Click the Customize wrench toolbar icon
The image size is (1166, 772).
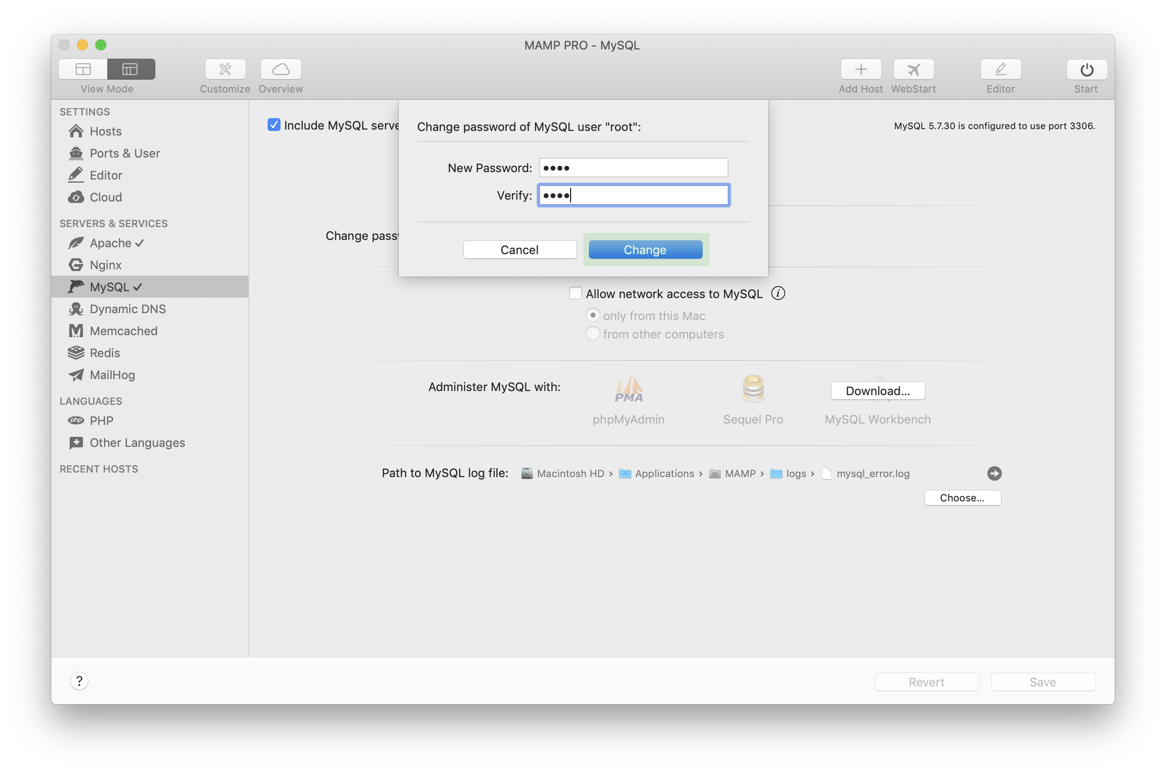(225, 69)
